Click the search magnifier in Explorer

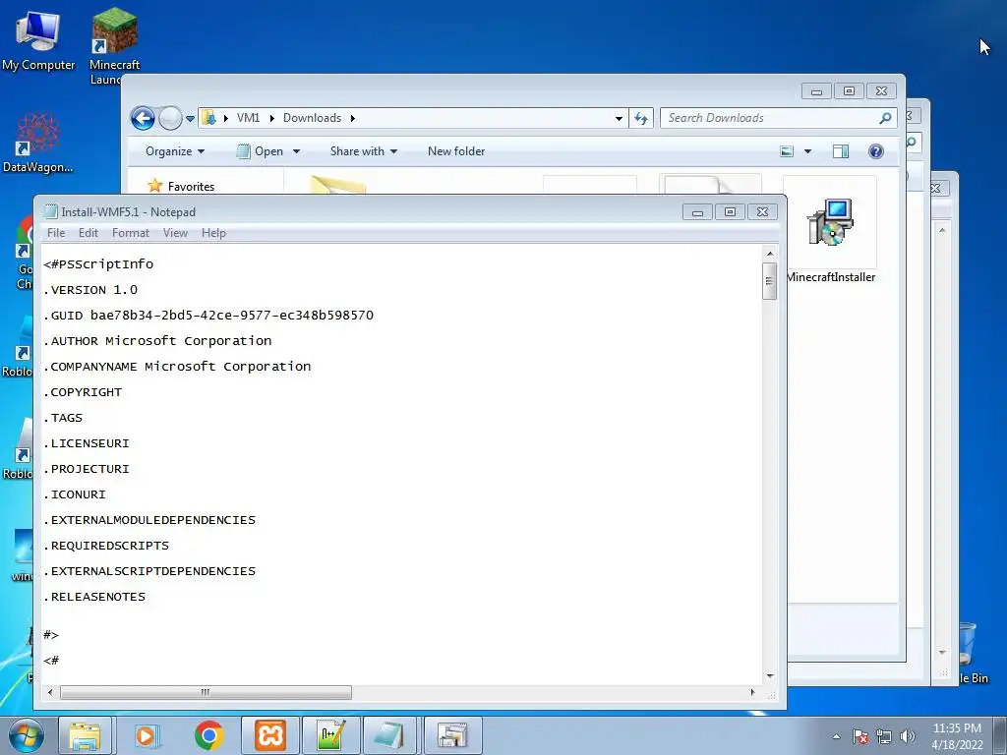click(886, 118)
